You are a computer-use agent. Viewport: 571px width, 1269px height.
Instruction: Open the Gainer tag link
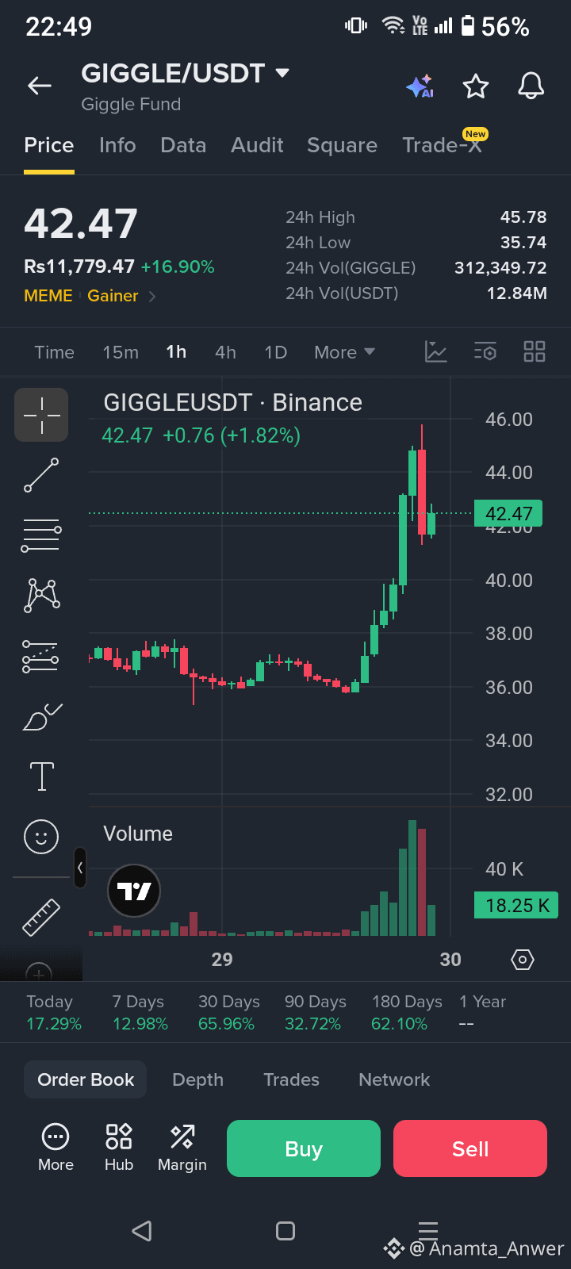(x=113, y=296)
